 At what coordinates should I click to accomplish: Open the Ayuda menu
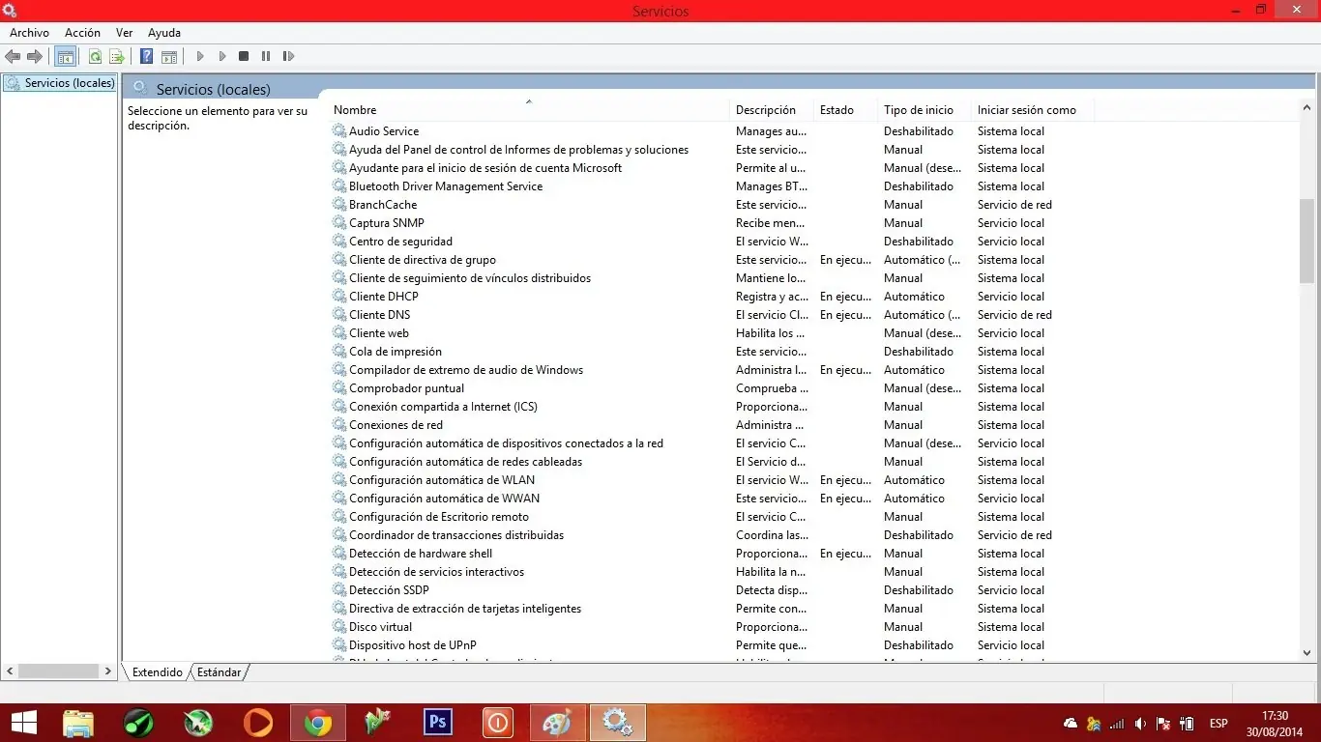tap(164, 33)
